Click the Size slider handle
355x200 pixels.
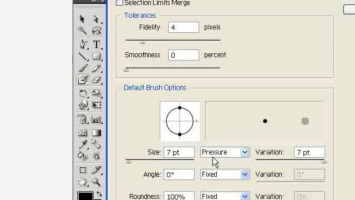tap(128, 162)
